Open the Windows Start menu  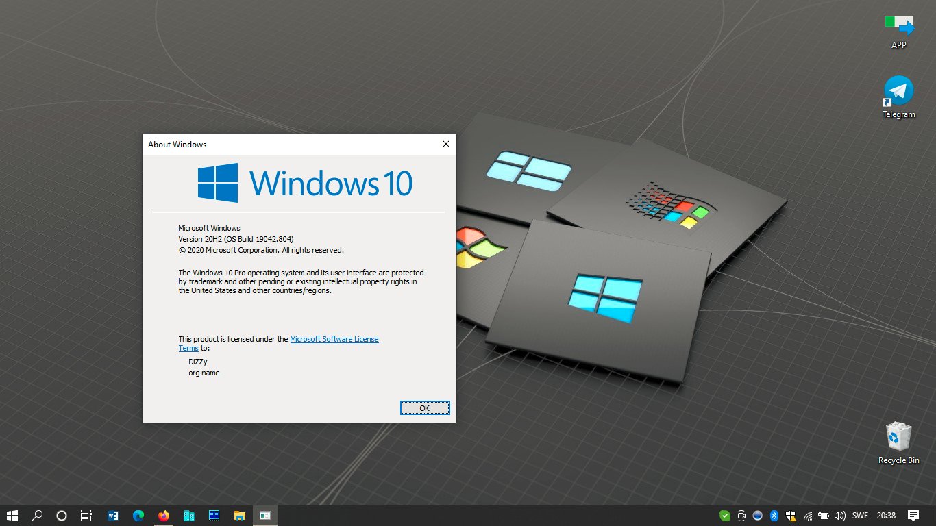(x=12, y=516)
